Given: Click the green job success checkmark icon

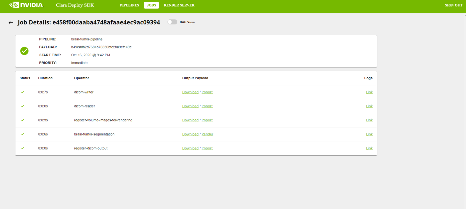Looking at the screenshot, I should pyautogui.click(x=24, y=51).
